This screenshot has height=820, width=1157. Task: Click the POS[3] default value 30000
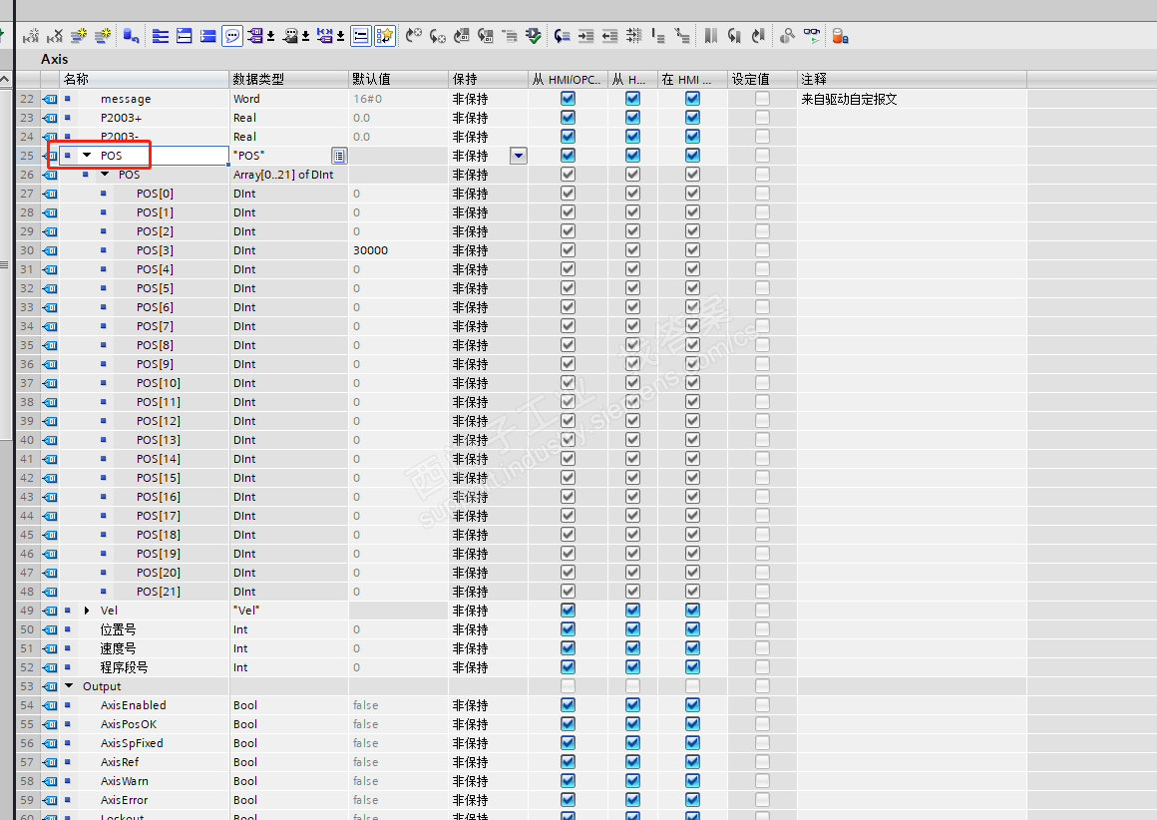tap(371, 250)
